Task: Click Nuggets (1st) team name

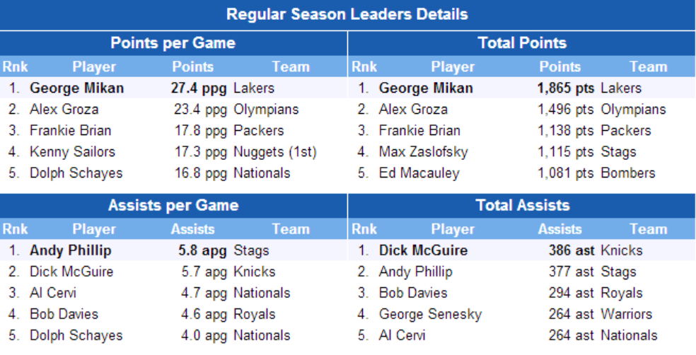Action: point(274,152)
